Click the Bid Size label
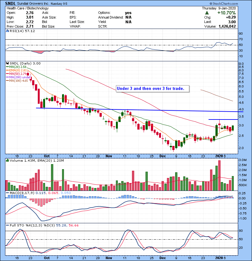The height and width of the screenshot is (261, 252). (49, 26)
